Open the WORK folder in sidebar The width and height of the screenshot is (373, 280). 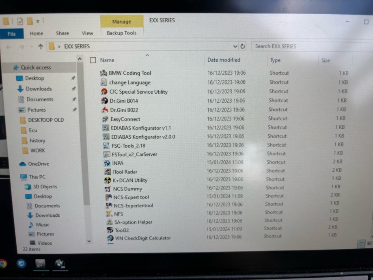click(x=38, y=151)
